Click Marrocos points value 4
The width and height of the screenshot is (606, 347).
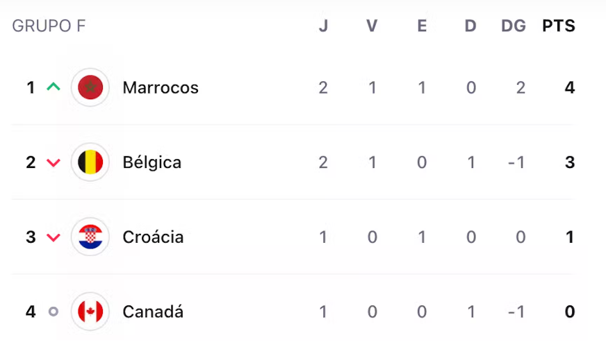(x=570, y=87)
